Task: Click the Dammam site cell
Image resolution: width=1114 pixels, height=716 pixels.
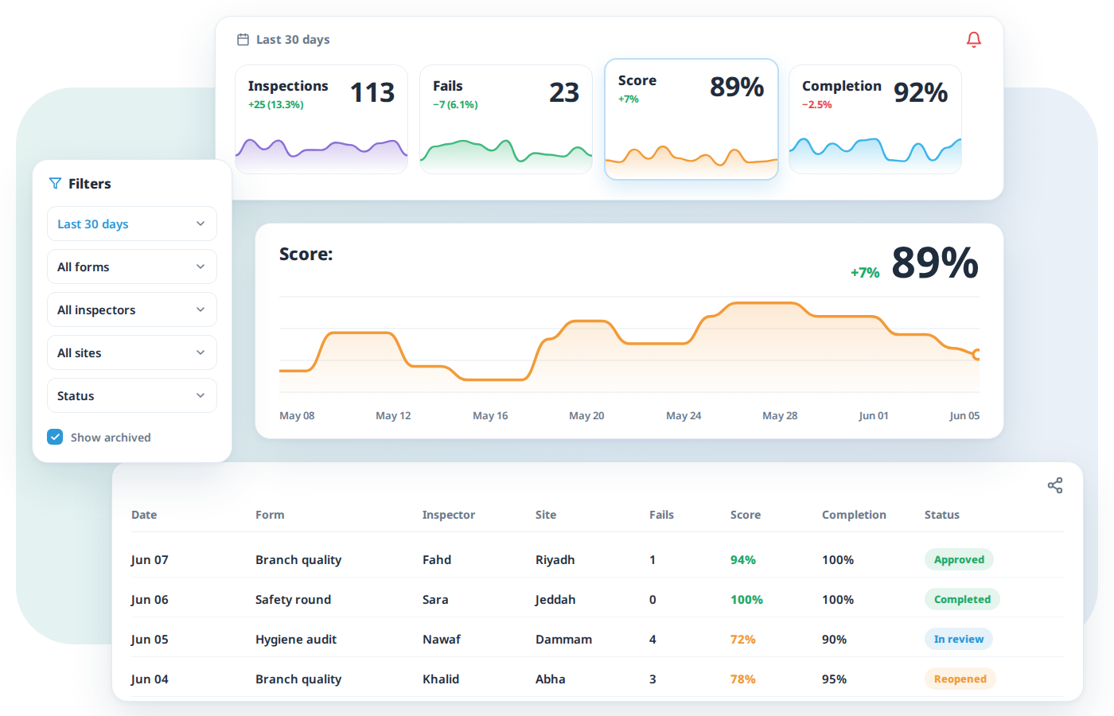Action: coord(563,640)
